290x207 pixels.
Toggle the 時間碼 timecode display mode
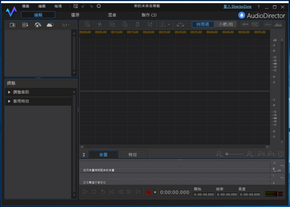tap(203, 24)
